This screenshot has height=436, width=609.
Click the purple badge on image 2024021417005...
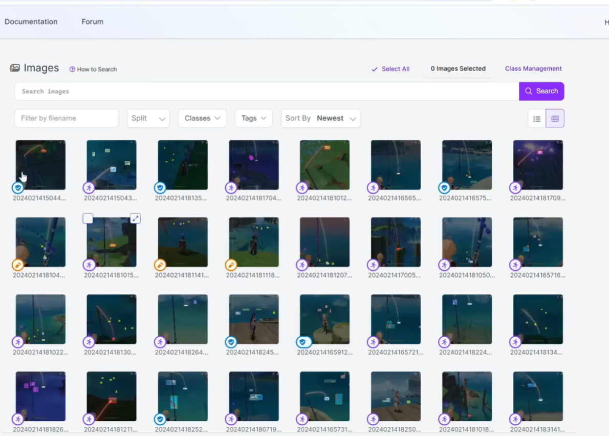coord(373,265)
